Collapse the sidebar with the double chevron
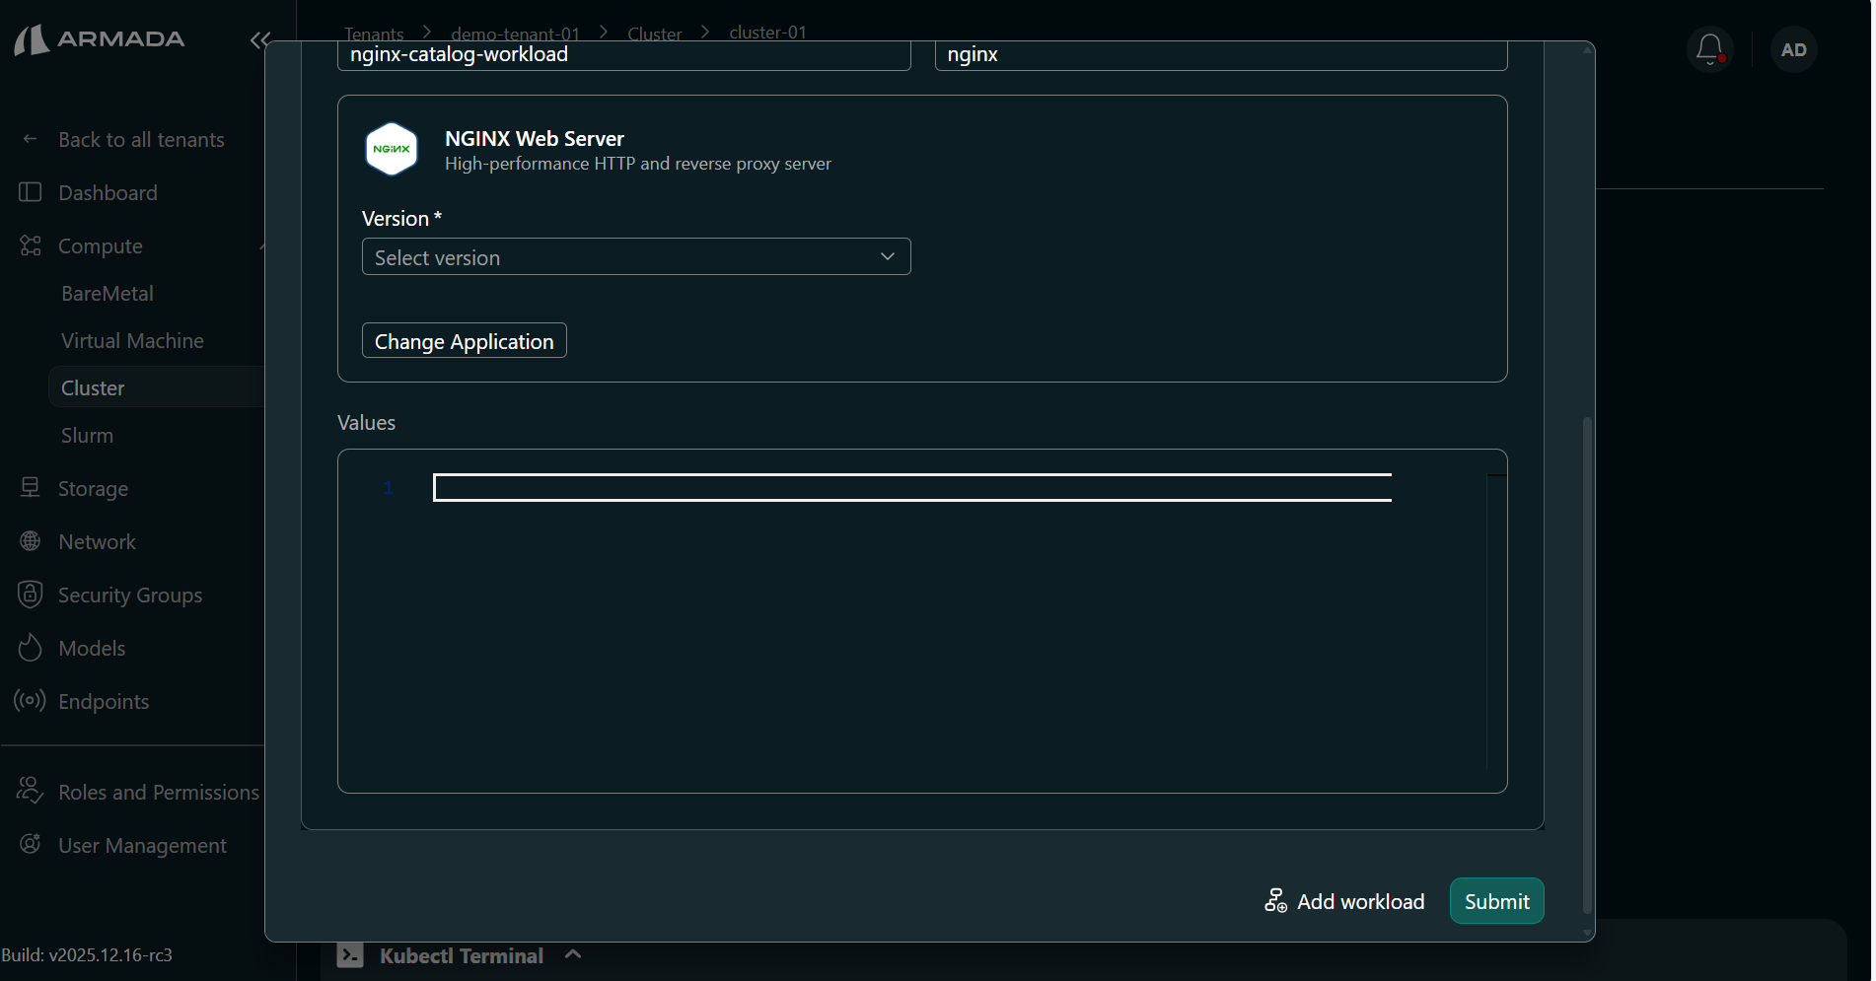The width and height of the screenshot is (1876, 981). pyautogui.click(x=259, y=40)
